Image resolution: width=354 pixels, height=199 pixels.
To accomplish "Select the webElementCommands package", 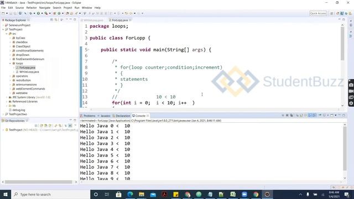I will pos(30,88).
